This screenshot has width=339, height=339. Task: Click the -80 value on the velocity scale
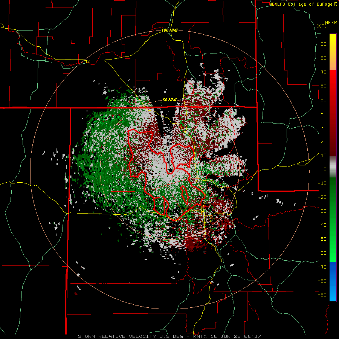coord(322,281)
